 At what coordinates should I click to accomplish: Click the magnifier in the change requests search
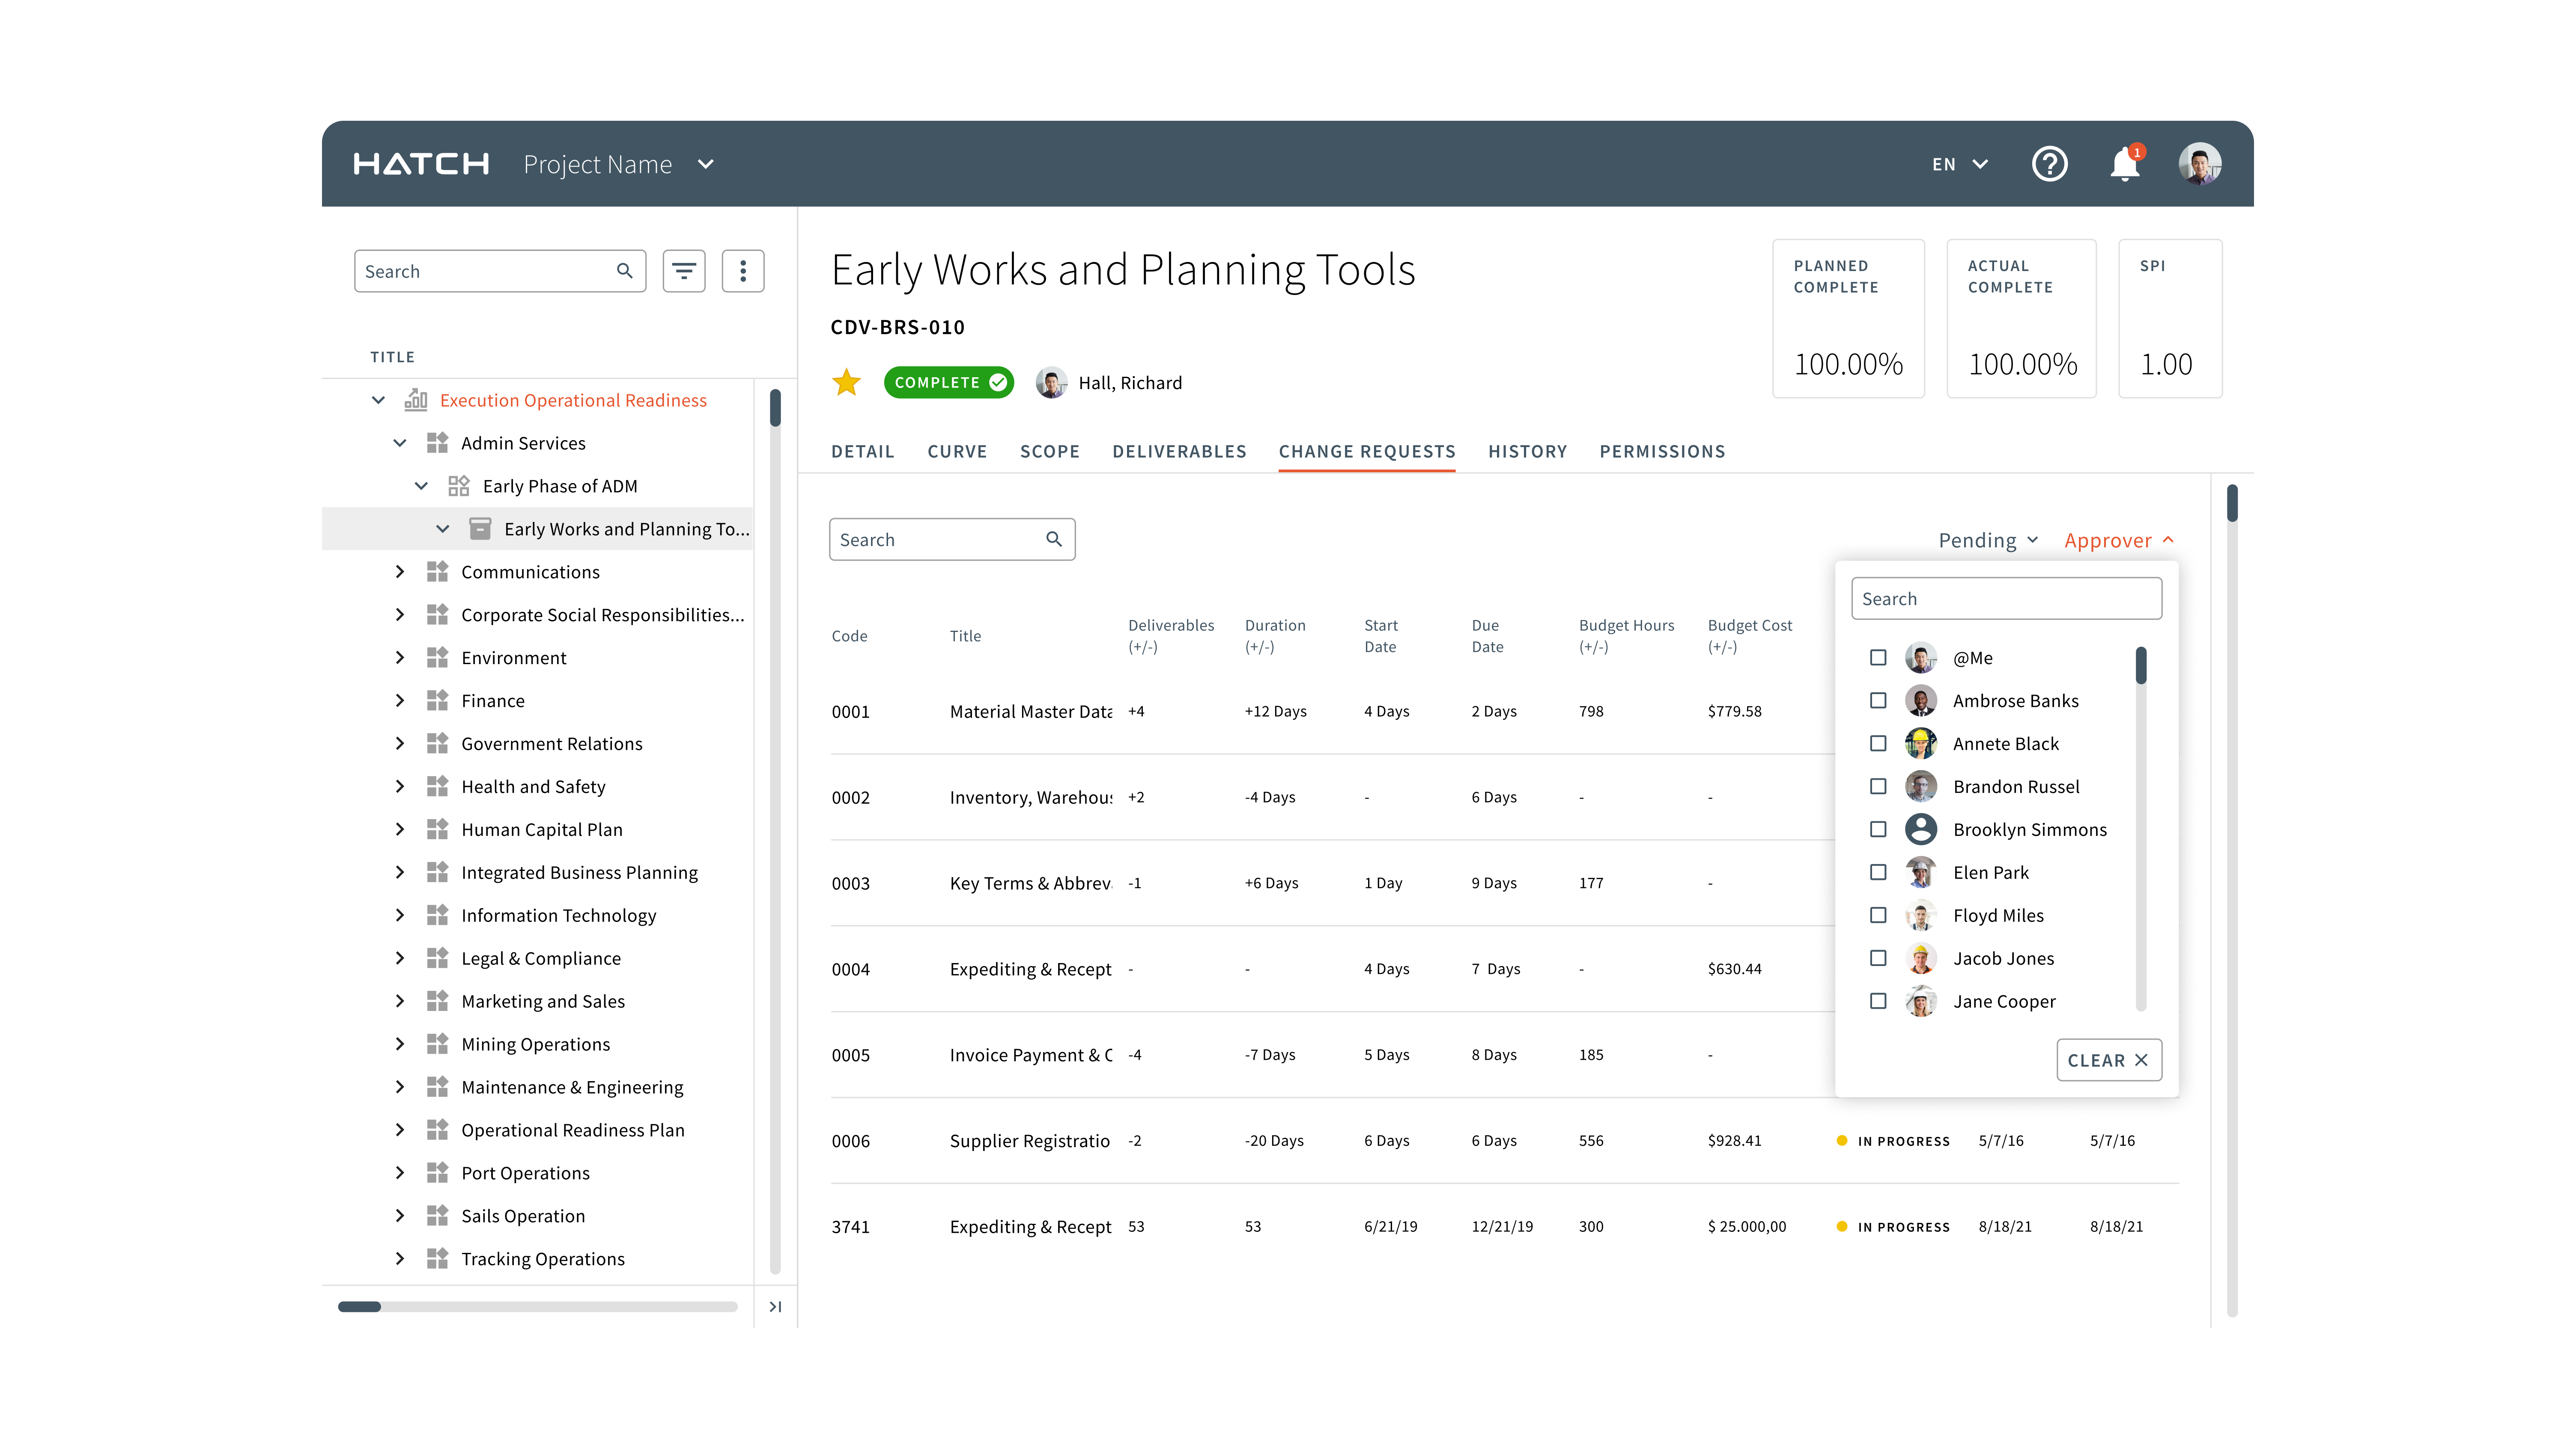point(1053,539)
